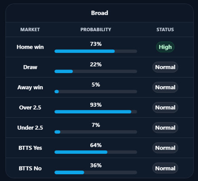
Task: Click the STATUS column header
Action: click(x=165, y=30)
